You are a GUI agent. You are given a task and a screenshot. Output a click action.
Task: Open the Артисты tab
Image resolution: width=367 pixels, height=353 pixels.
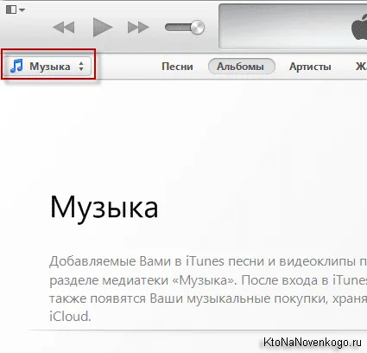point(310,67)
